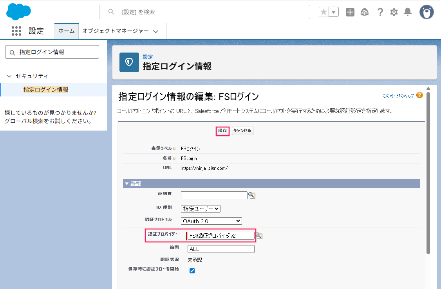This screenshot has width=441, height=289.
Task: Click the URL value https://ninja-sign.com/
Action: (x=204, y=168)
